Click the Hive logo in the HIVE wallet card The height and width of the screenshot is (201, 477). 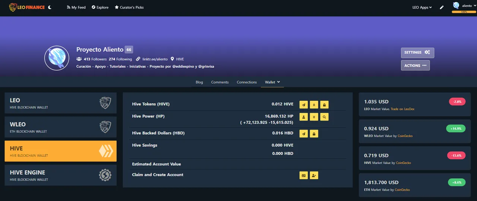(105, 151)
